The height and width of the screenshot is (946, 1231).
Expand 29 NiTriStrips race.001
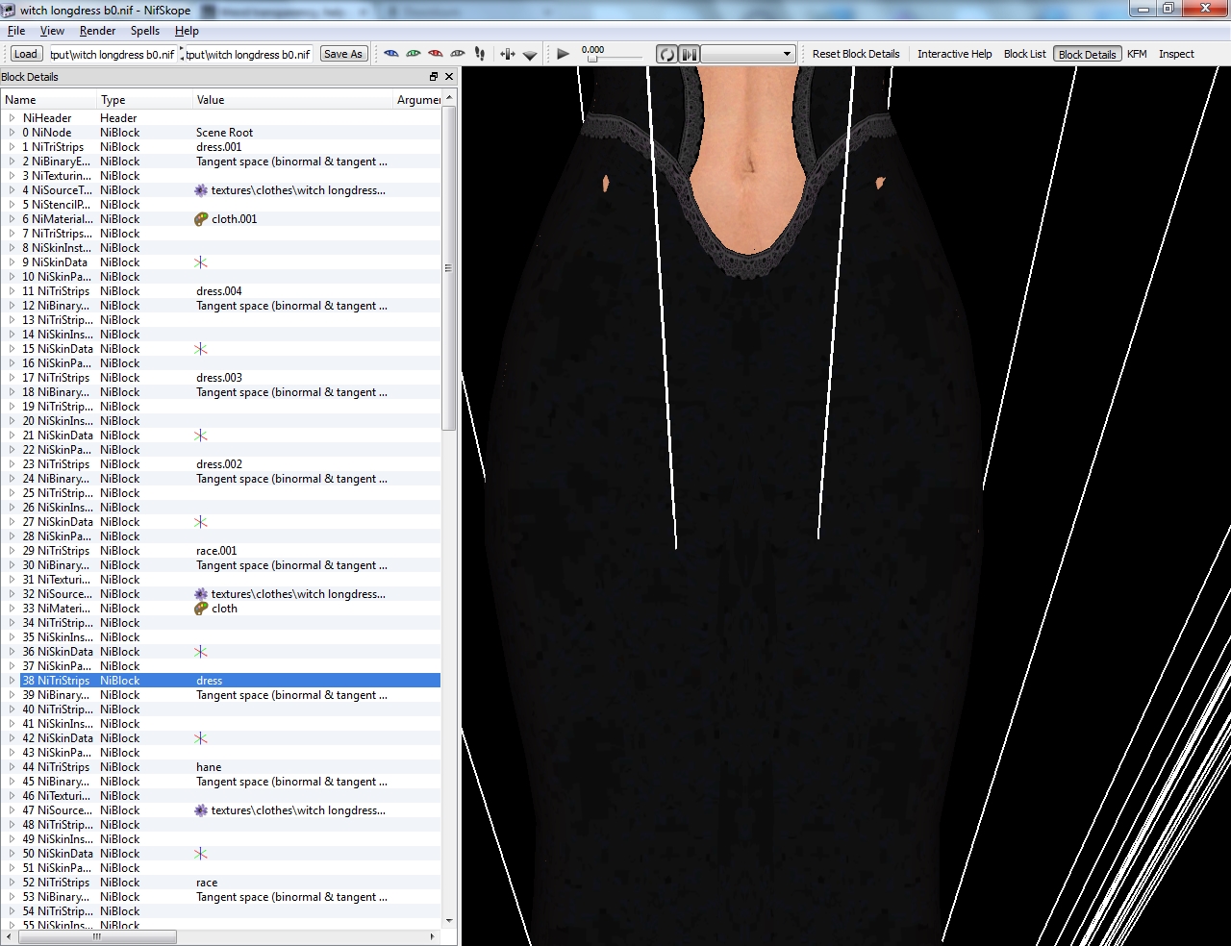coord(12,551)
